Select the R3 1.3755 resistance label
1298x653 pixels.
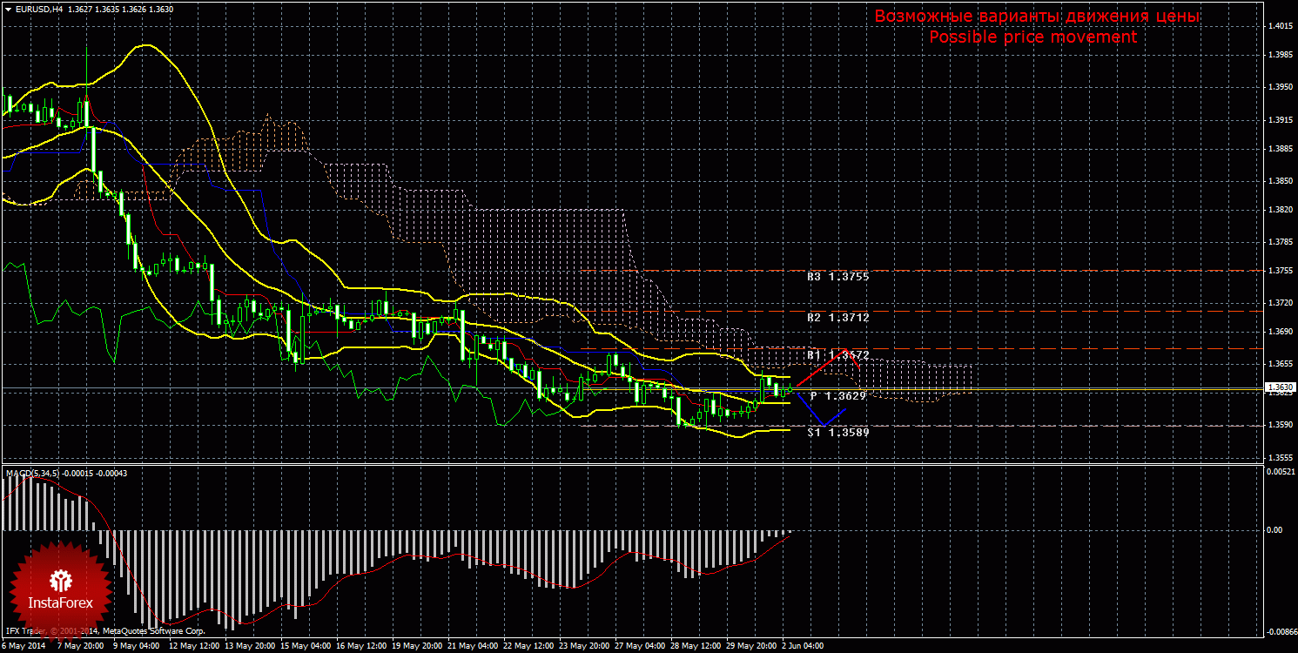click(837, 277)
